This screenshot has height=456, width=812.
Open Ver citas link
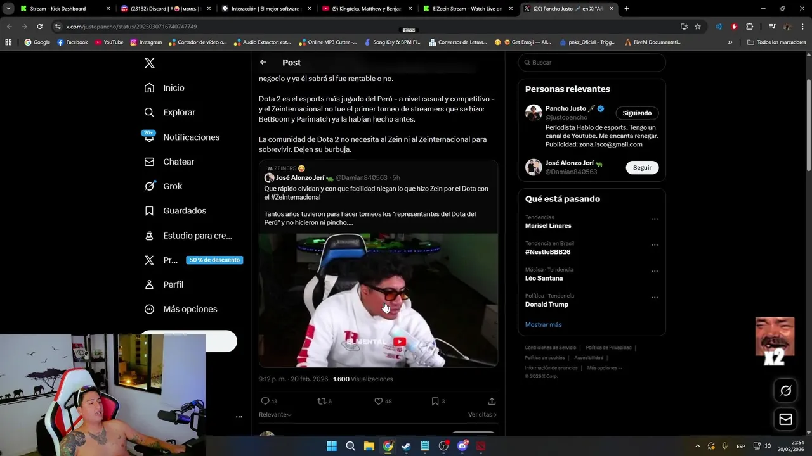(x=482, y=415)
